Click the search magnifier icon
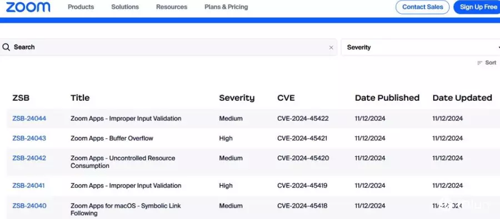Screen dimensions: 500x219 [6, 47]
